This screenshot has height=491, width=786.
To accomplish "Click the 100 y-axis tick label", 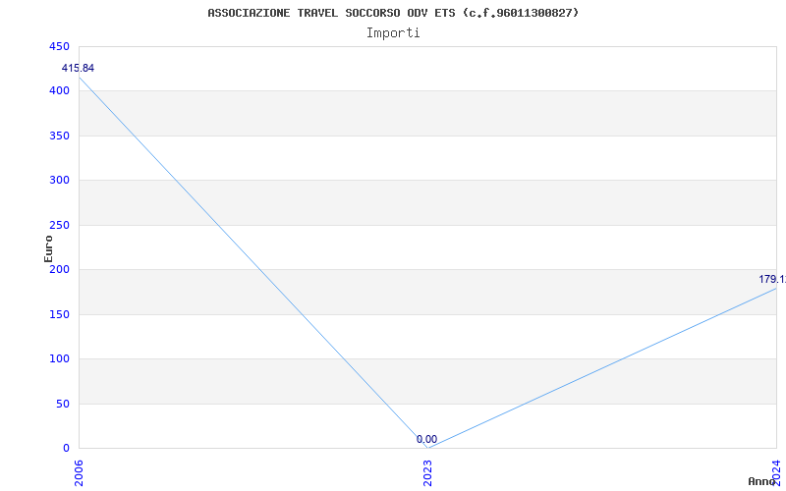I will [59, 358].
